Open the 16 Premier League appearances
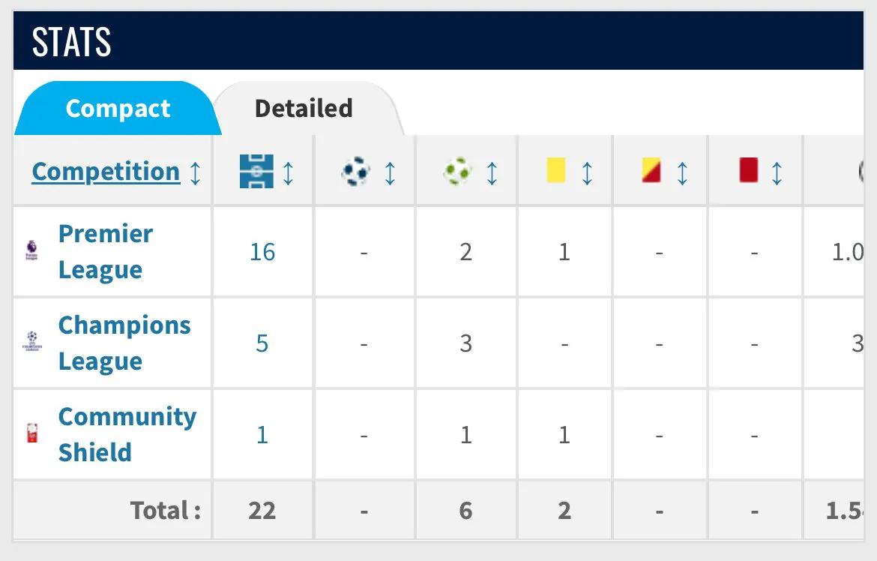This screenshot has height=561, width=877. (262, 252)
